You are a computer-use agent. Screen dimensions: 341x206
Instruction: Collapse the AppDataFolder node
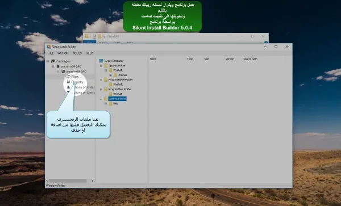(x=101, y=66)
